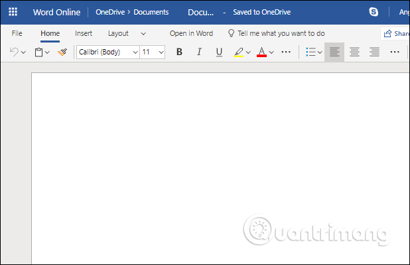Select the Format Painter brush
The width and height of the screenshot is (410, 265).
(62, 52)
